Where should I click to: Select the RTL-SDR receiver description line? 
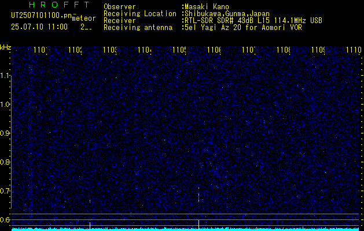point(253,21)
